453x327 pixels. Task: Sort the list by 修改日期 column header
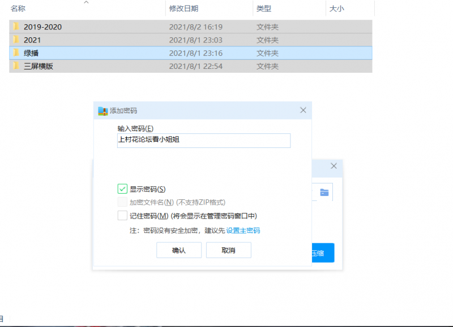183,8
